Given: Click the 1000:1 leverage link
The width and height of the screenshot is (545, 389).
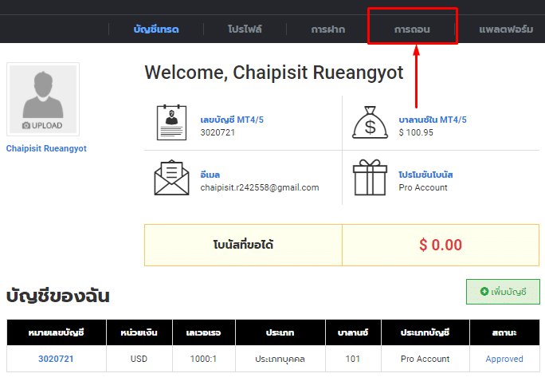Looking at the screenshot, I should pyautogui.click(x=202, y=359).
